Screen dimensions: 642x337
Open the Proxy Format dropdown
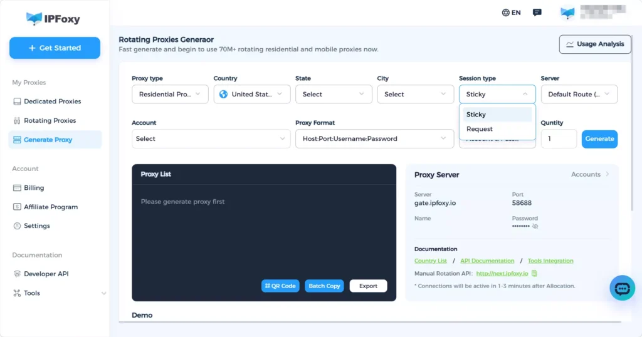(x=374, y=139)
